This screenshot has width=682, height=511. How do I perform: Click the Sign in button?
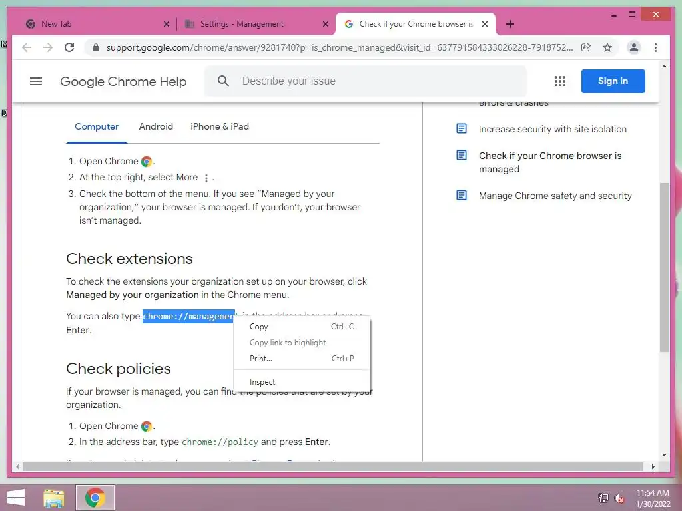pyautogui.click(x=613, y=81)
